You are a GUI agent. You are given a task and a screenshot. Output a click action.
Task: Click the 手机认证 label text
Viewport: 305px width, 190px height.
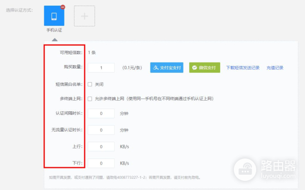point(54,30)
